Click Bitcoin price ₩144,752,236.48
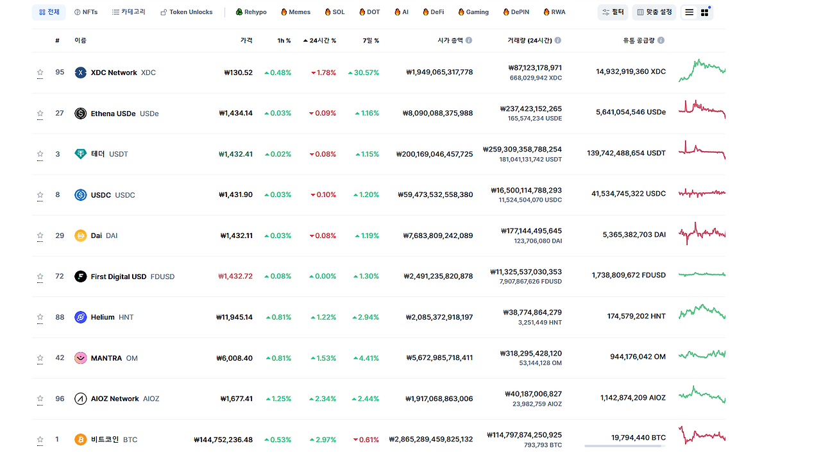Viewport: 821px width, 453px height. [x=223, y=440]
